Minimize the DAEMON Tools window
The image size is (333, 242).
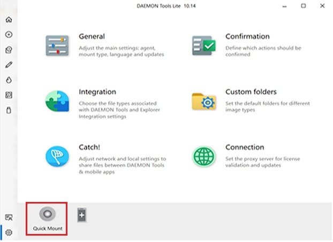[284, 6]
